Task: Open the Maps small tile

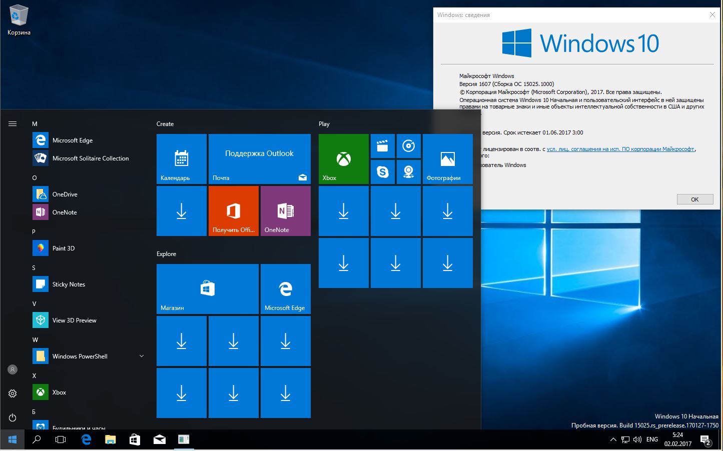Action: [409, 172]
